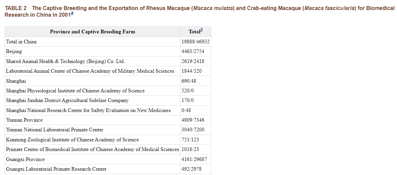
Task: Click the Shared Animal Health & Technology row
Action: pyautogui.click(x=65, y=61)
